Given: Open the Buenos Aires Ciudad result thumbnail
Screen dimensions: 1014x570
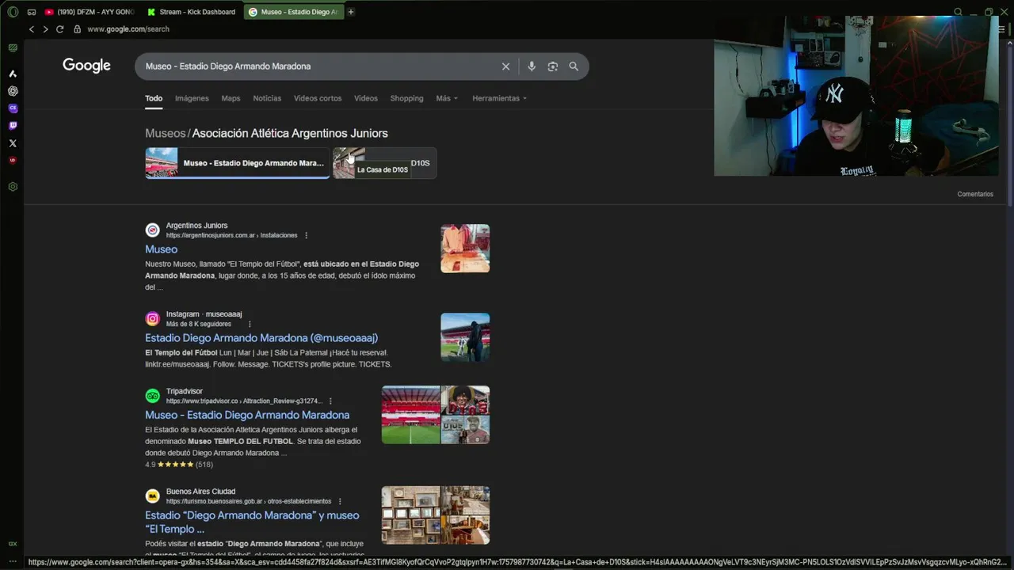Looking at the screenshot, I should 436,515.
